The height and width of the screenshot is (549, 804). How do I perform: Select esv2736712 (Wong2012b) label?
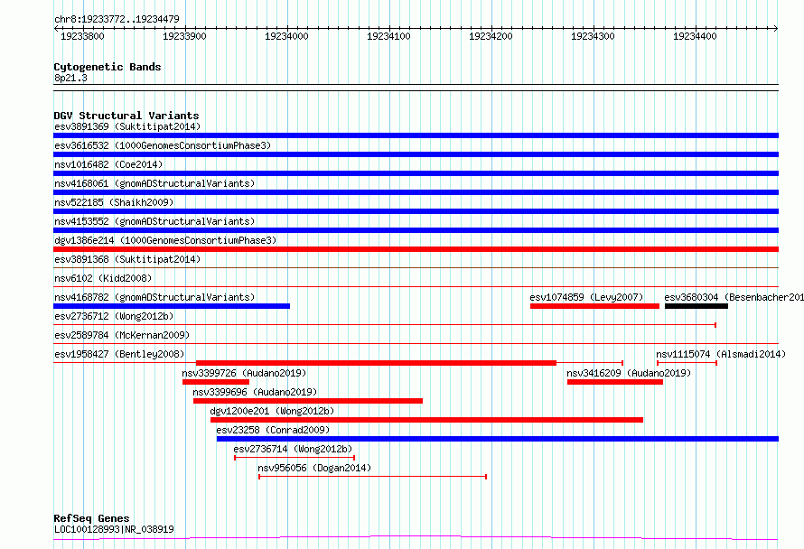coord(114,316)
